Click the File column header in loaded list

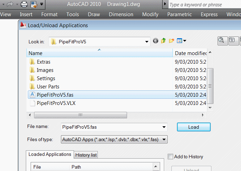50,167
